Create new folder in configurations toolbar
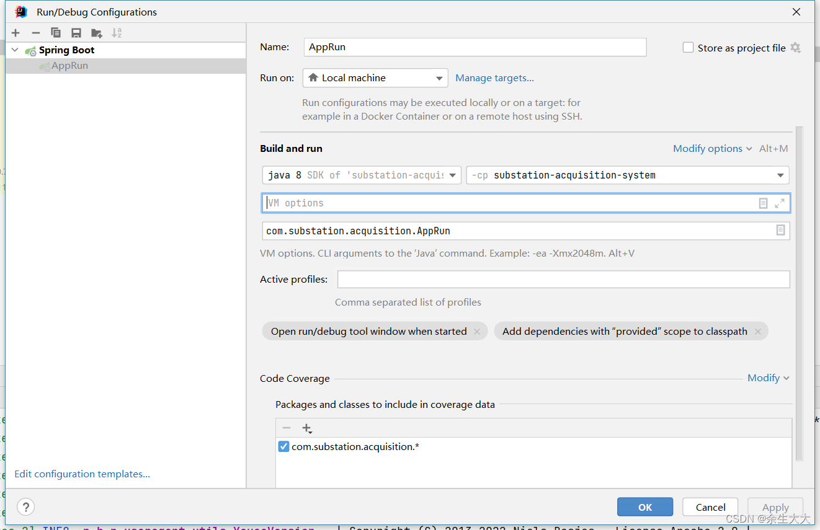 click(96, 33)
